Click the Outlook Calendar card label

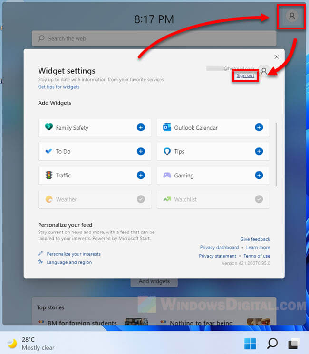tap(196, 128)
